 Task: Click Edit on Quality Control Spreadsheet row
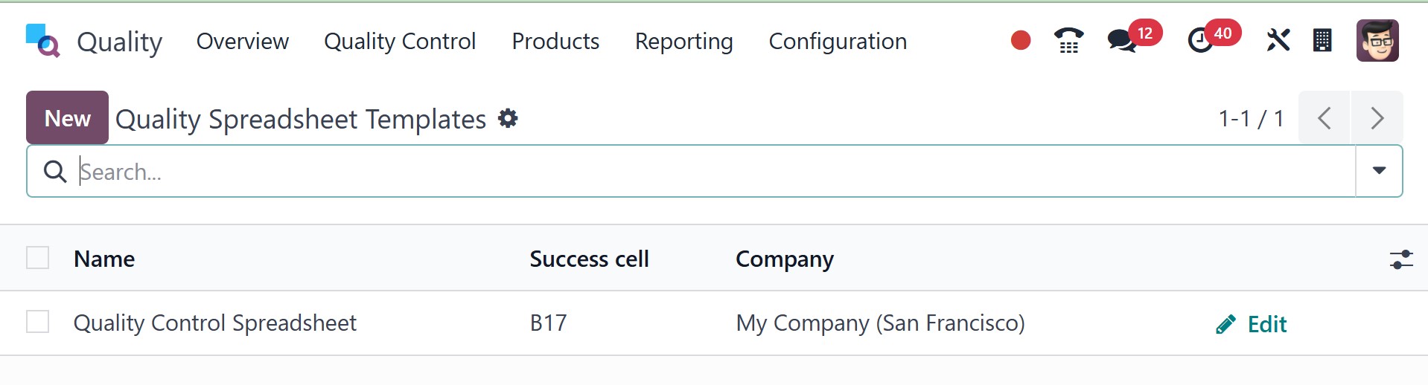[x=1252, y=324]
